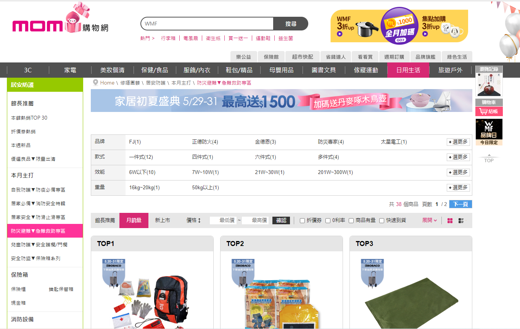The height and width of the screenshot is (329, 520).
Task: Expand more 款式 options
Action: [x=458, y=157]
